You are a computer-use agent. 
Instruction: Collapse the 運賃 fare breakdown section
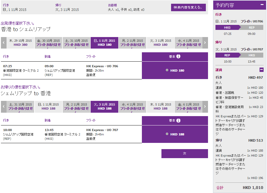pos(261,70)
